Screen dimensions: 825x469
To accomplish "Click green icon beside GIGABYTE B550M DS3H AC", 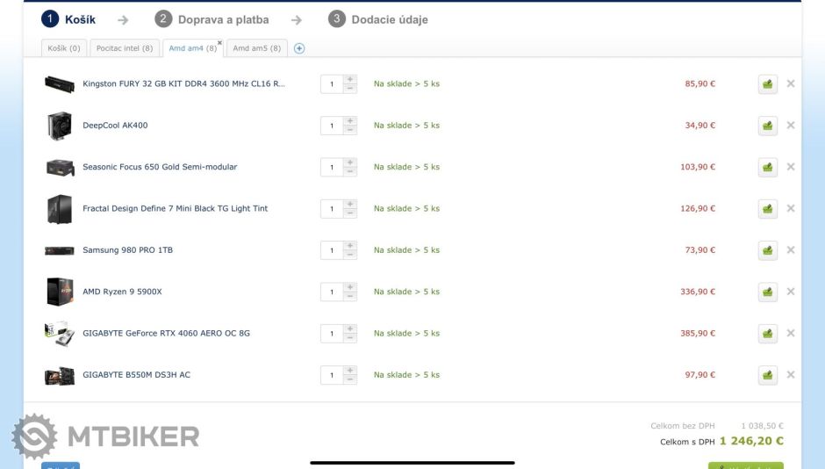I will point(768,375).
